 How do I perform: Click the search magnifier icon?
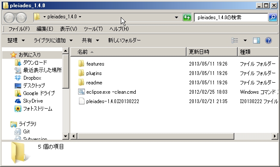tap(273, 17)
